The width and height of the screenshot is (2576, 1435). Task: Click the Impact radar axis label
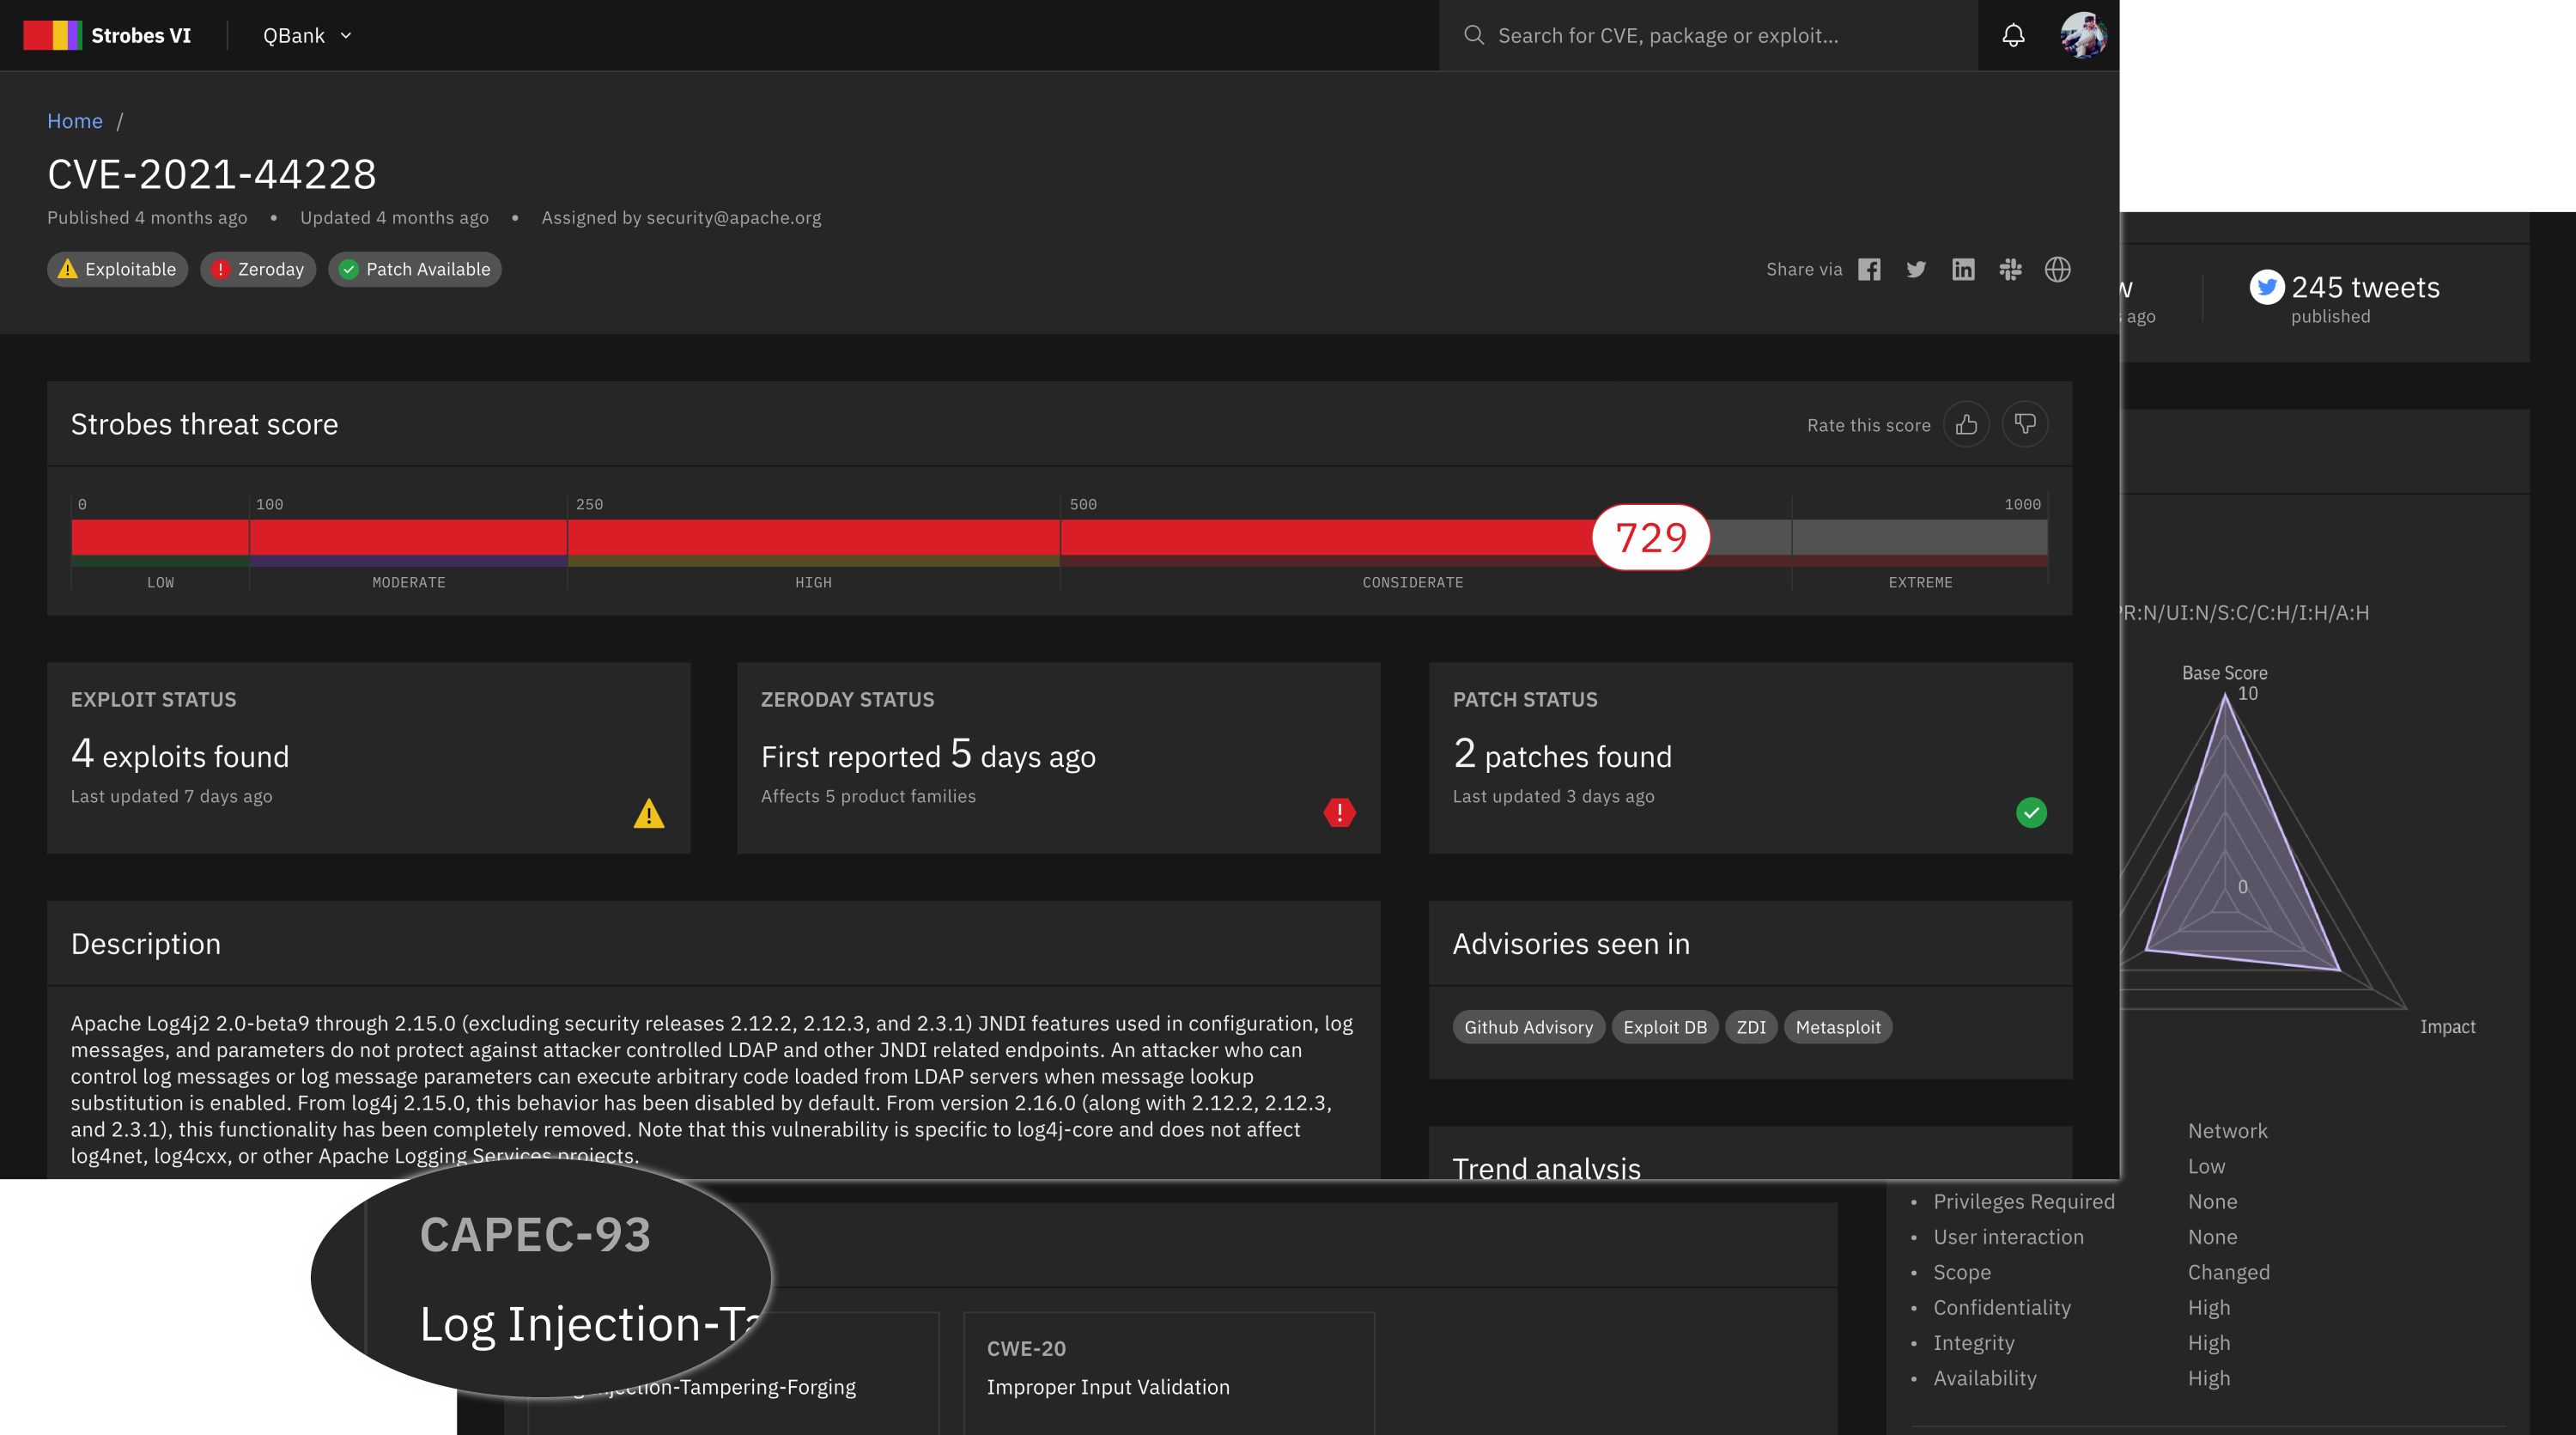click(2447, 1027)
